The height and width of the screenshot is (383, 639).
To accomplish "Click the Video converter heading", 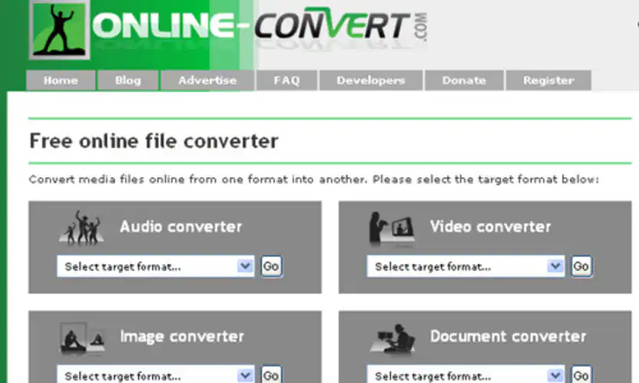I will (x=491, y=226).
